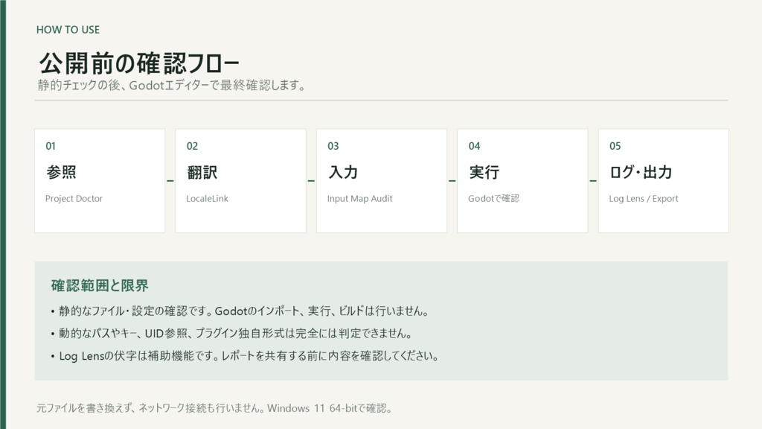The width and height of the screenshot is (762, 429).
Task: Click the '翻訳' step heading
Action: click(x=202, y=172)
